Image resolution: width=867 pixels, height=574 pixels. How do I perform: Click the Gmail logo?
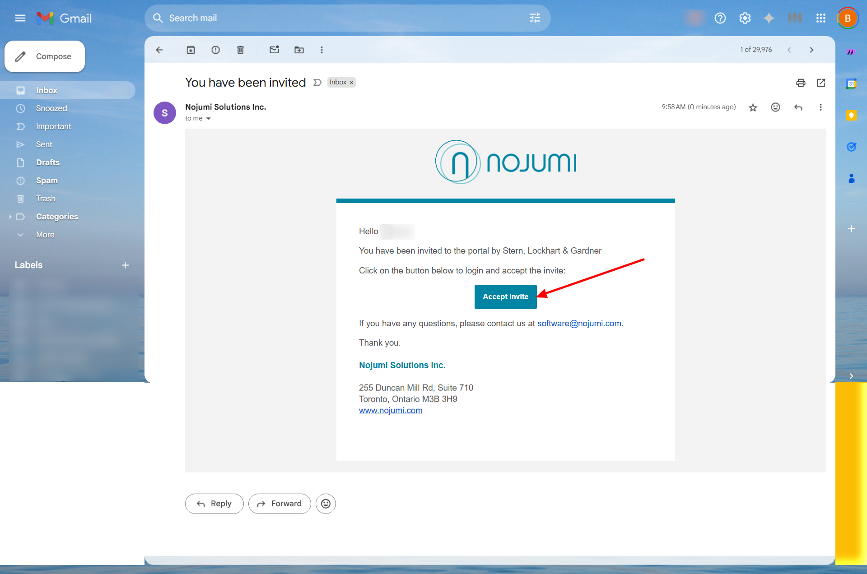64,18
